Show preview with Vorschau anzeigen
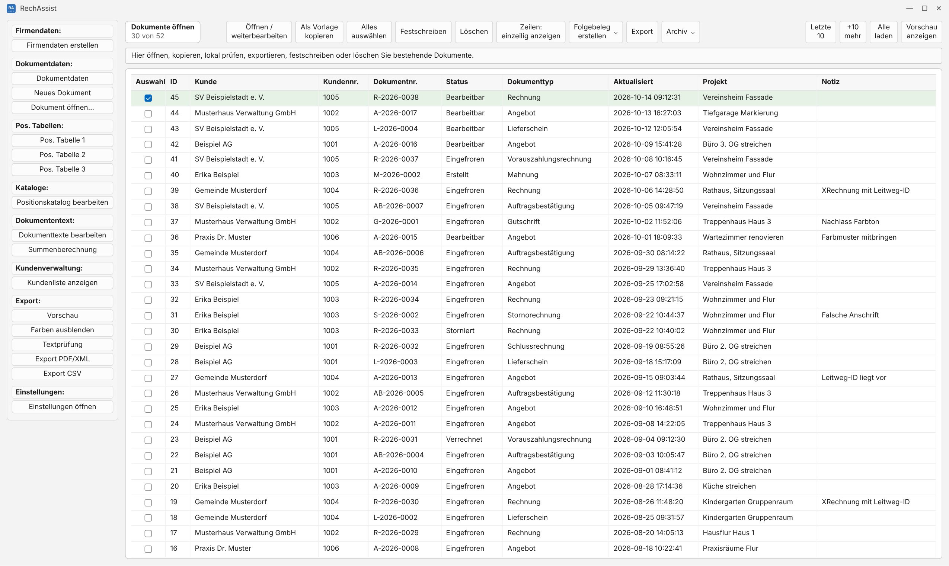Screen dimensions: 949x566 (921, 32)
